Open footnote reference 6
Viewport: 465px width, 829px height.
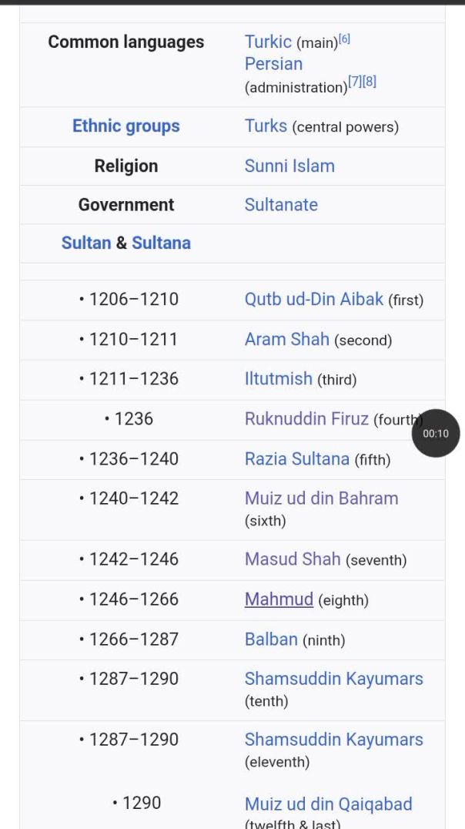coord(344,39)
